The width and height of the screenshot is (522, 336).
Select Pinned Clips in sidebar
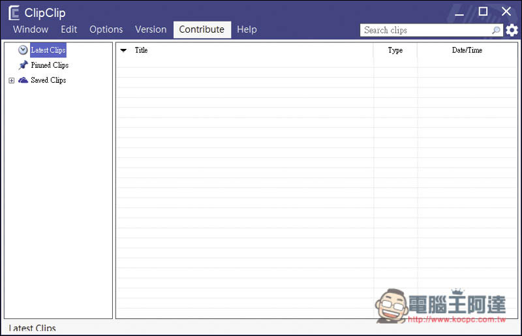coord(50,65)
